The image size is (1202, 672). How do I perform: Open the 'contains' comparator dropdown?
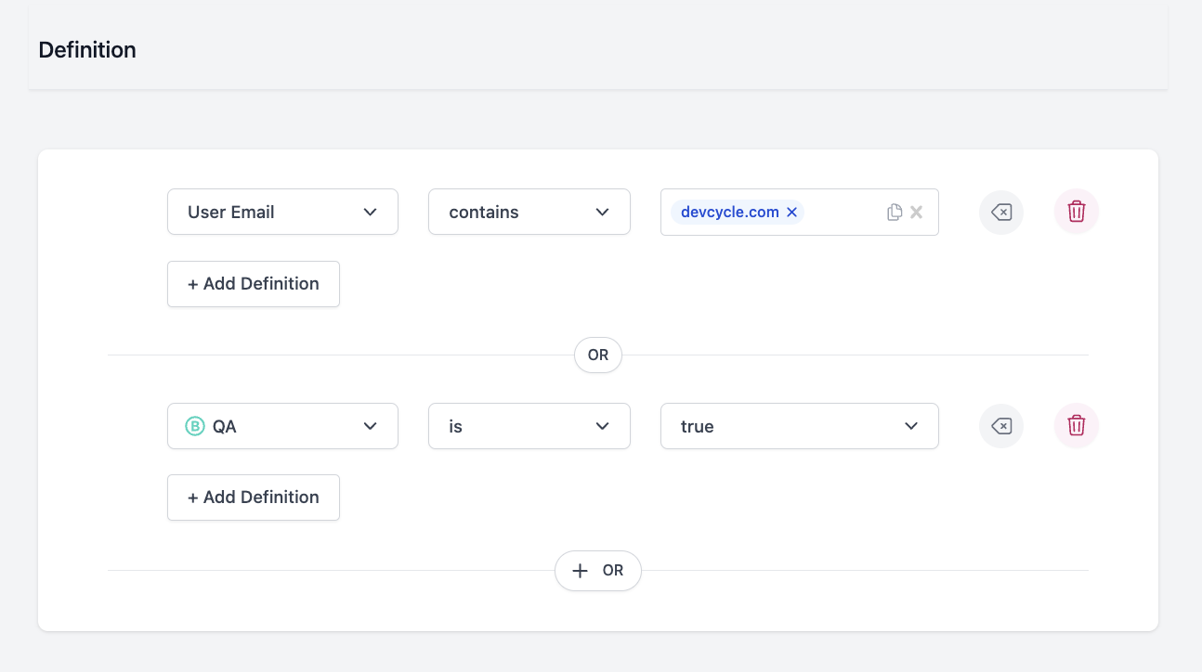tap(529, 213)
